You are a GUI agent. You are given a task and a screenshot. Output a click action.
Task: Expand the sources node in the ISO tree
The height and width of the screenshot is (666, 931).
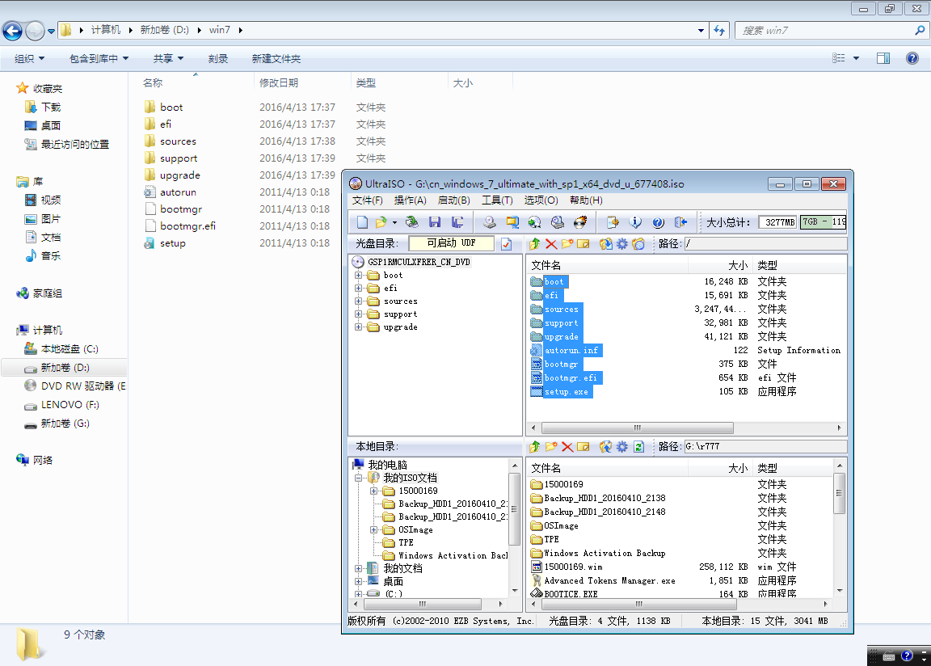click(x=358, y=301)
